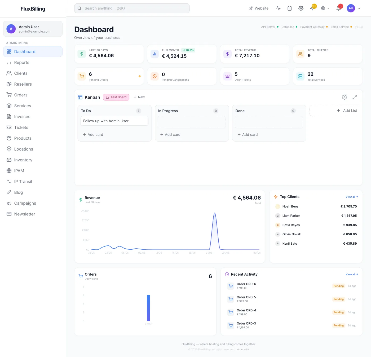Viewport: 371px width, 357px height.
Task: Open the language globe dropdown
Action: coord(325,8)
